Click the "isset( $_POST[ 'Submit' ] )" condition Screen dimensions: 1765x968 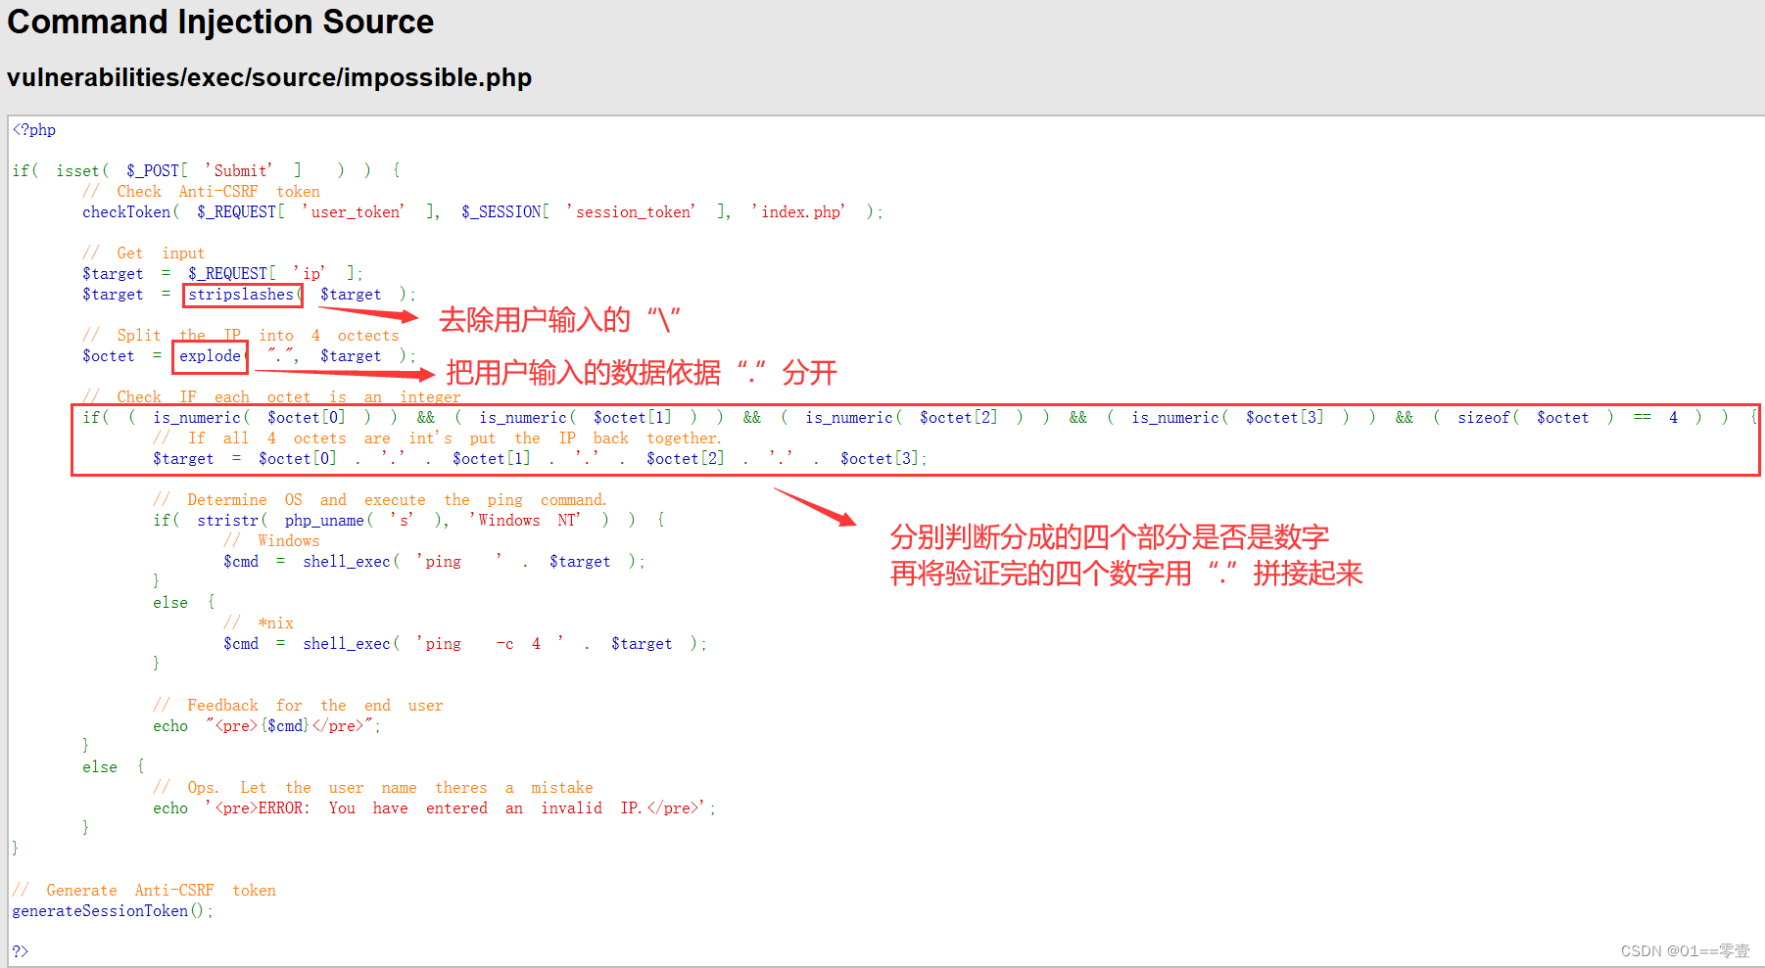click(214, 170)
